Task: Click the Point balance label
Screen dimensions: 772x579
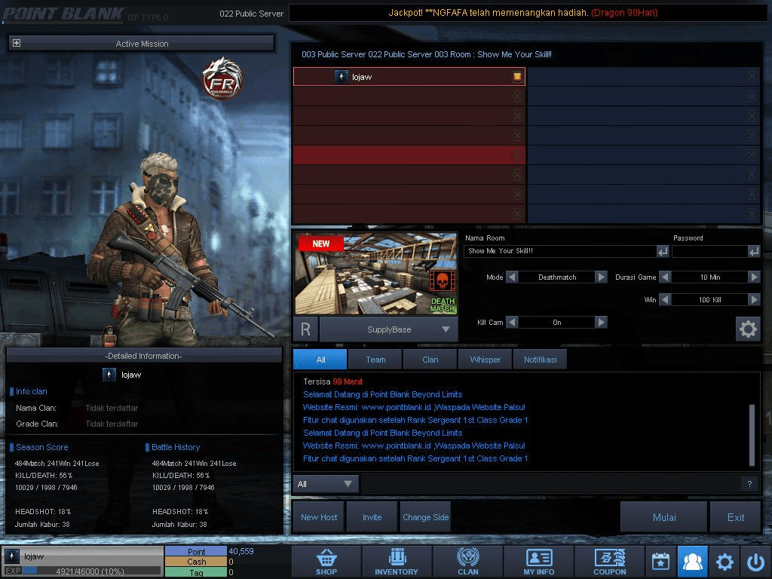Action: pos(196,551)
